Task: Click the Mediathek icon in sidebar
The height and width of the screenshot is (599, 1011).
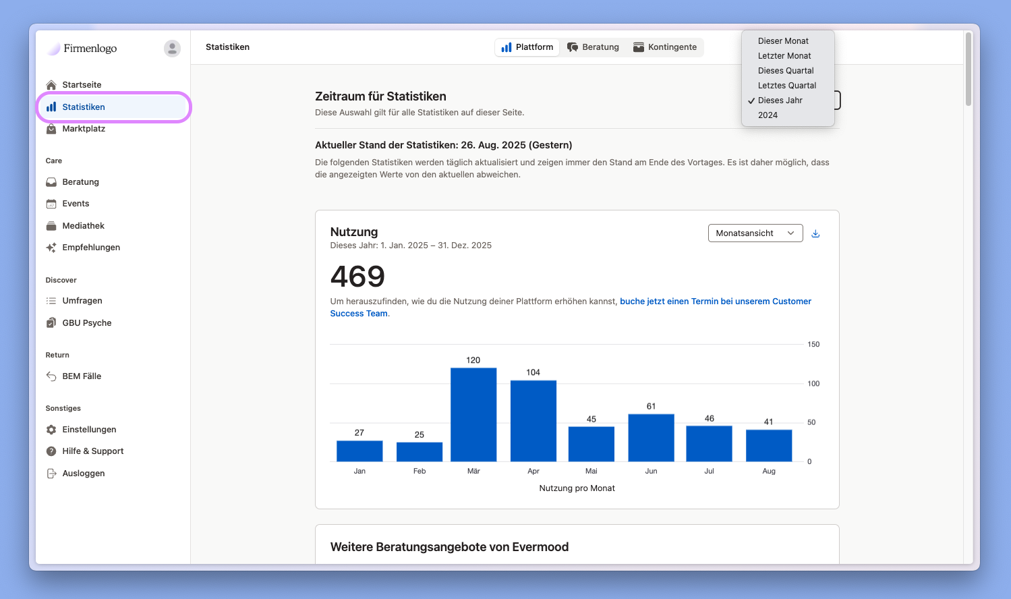Action: pos(51,226)
